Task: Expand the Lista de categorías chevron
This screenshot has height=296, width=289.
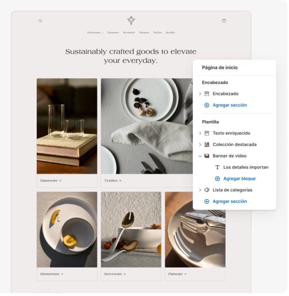Action: tap(200, 190)
